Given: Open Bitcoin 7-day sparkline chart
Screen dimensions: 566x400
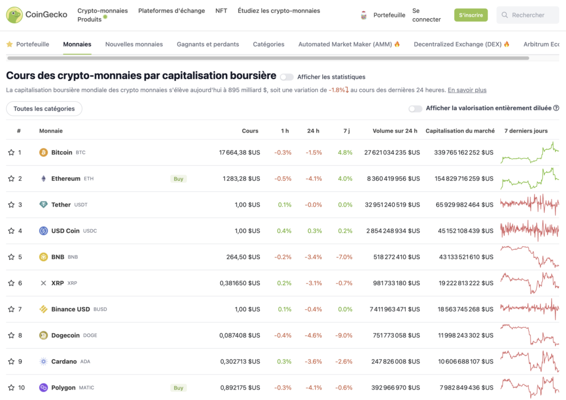Looking at the screenshot, I should pos(530,152).
